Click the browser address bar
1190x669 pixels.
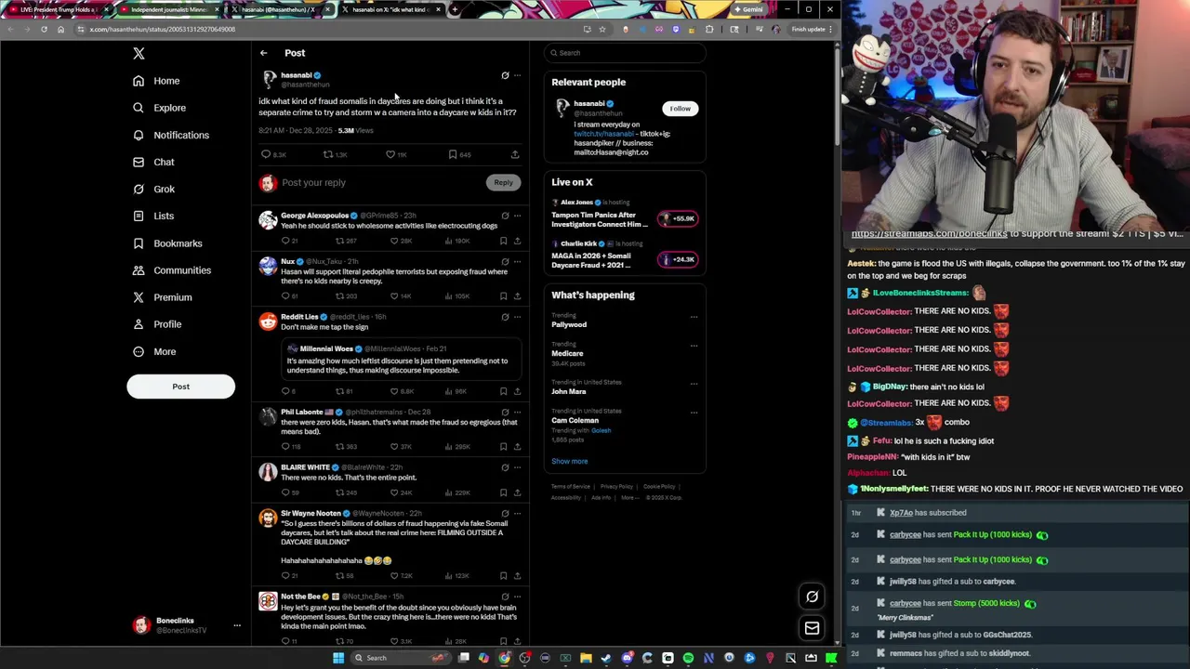click(x=325, y=29)
